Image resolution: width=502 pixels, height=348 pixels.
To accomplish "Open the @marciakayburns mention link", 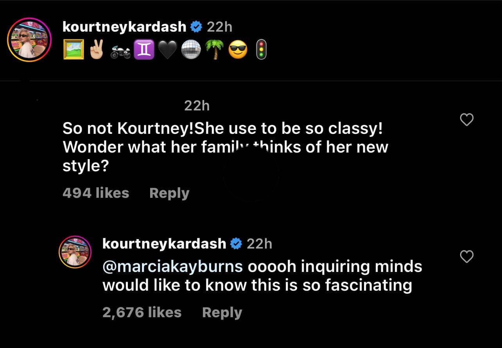I will [173, 266].
